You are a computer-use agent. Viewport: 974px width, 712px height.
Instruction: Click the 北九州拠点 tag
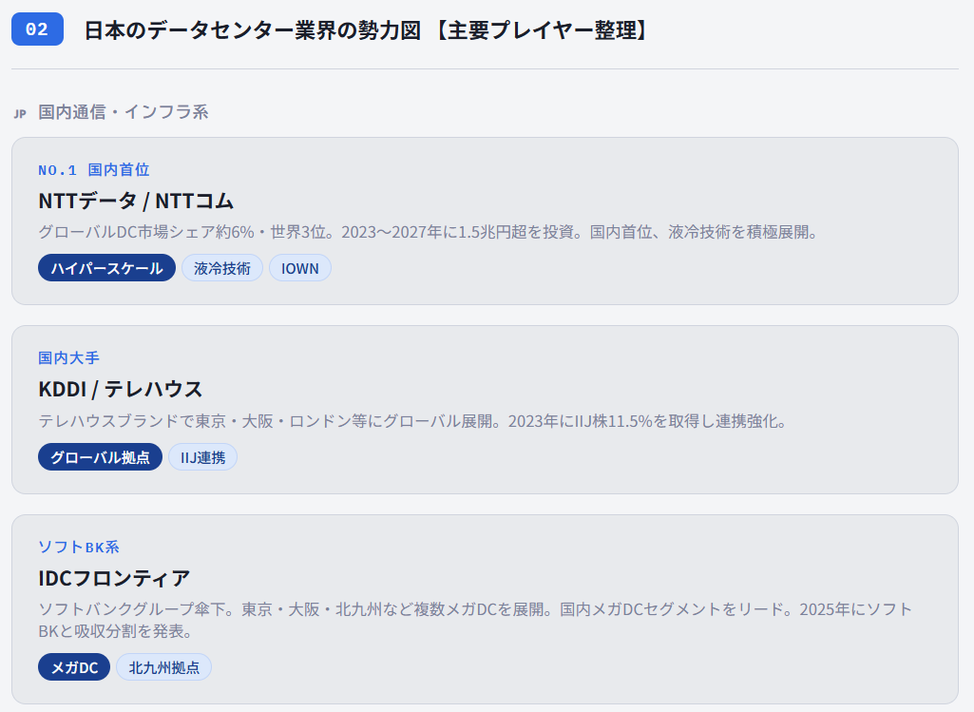coord(162,666)
